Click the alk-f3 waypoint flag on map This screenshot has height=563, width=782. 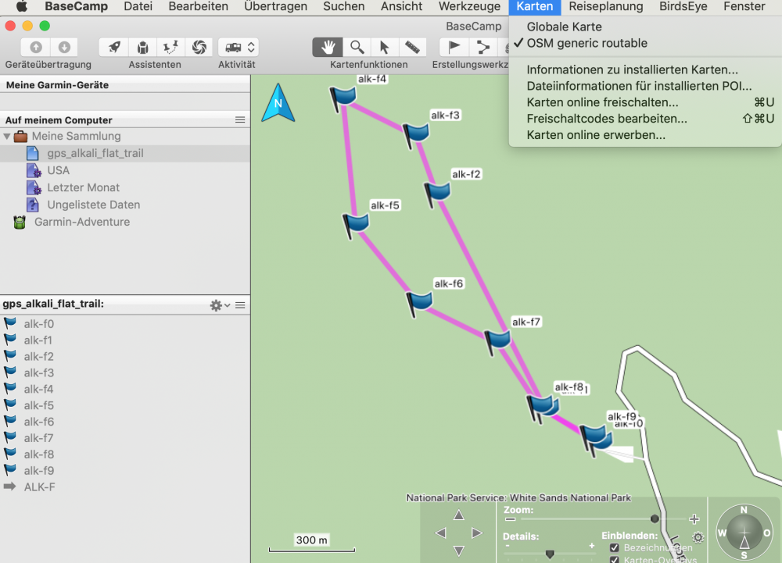[416, 134]
